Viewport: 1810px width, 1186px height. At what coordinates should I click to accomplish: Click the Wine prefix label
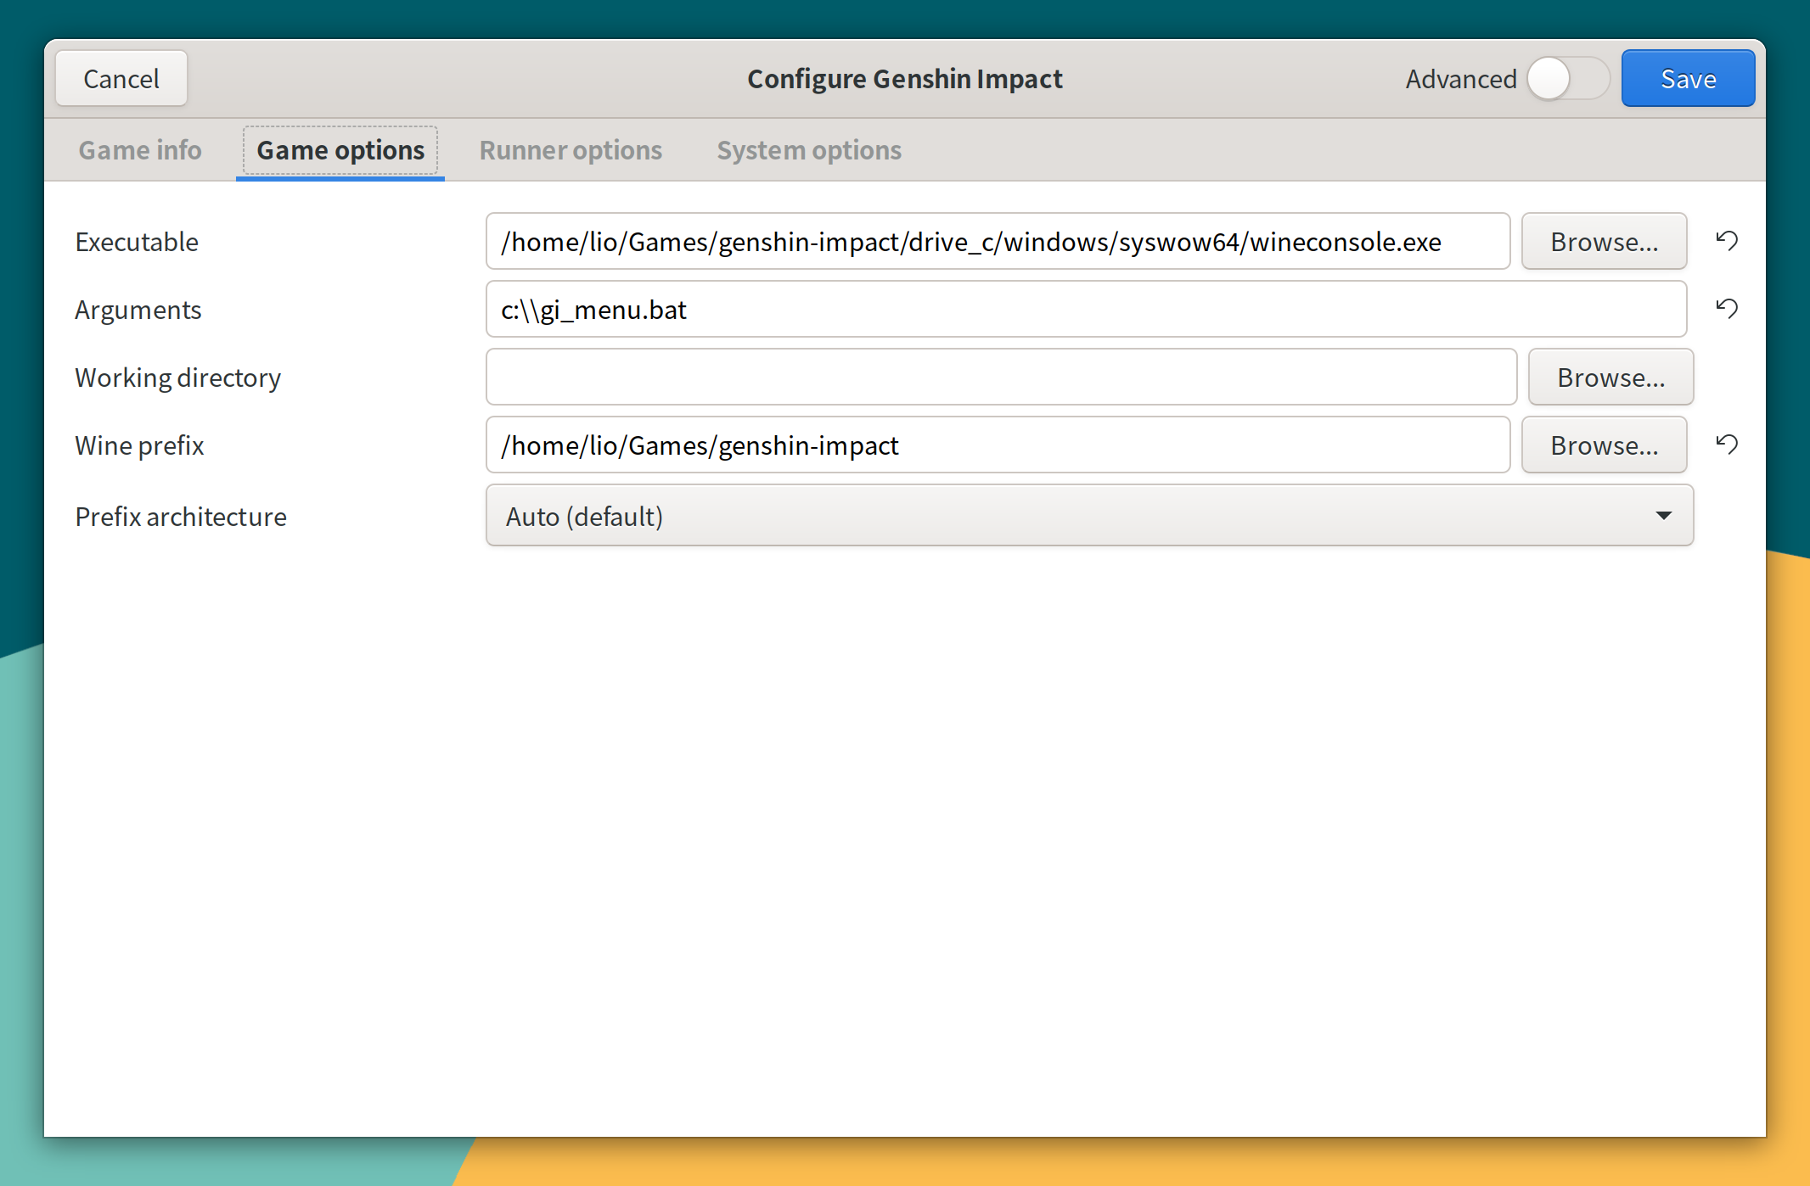coord(139,445)
